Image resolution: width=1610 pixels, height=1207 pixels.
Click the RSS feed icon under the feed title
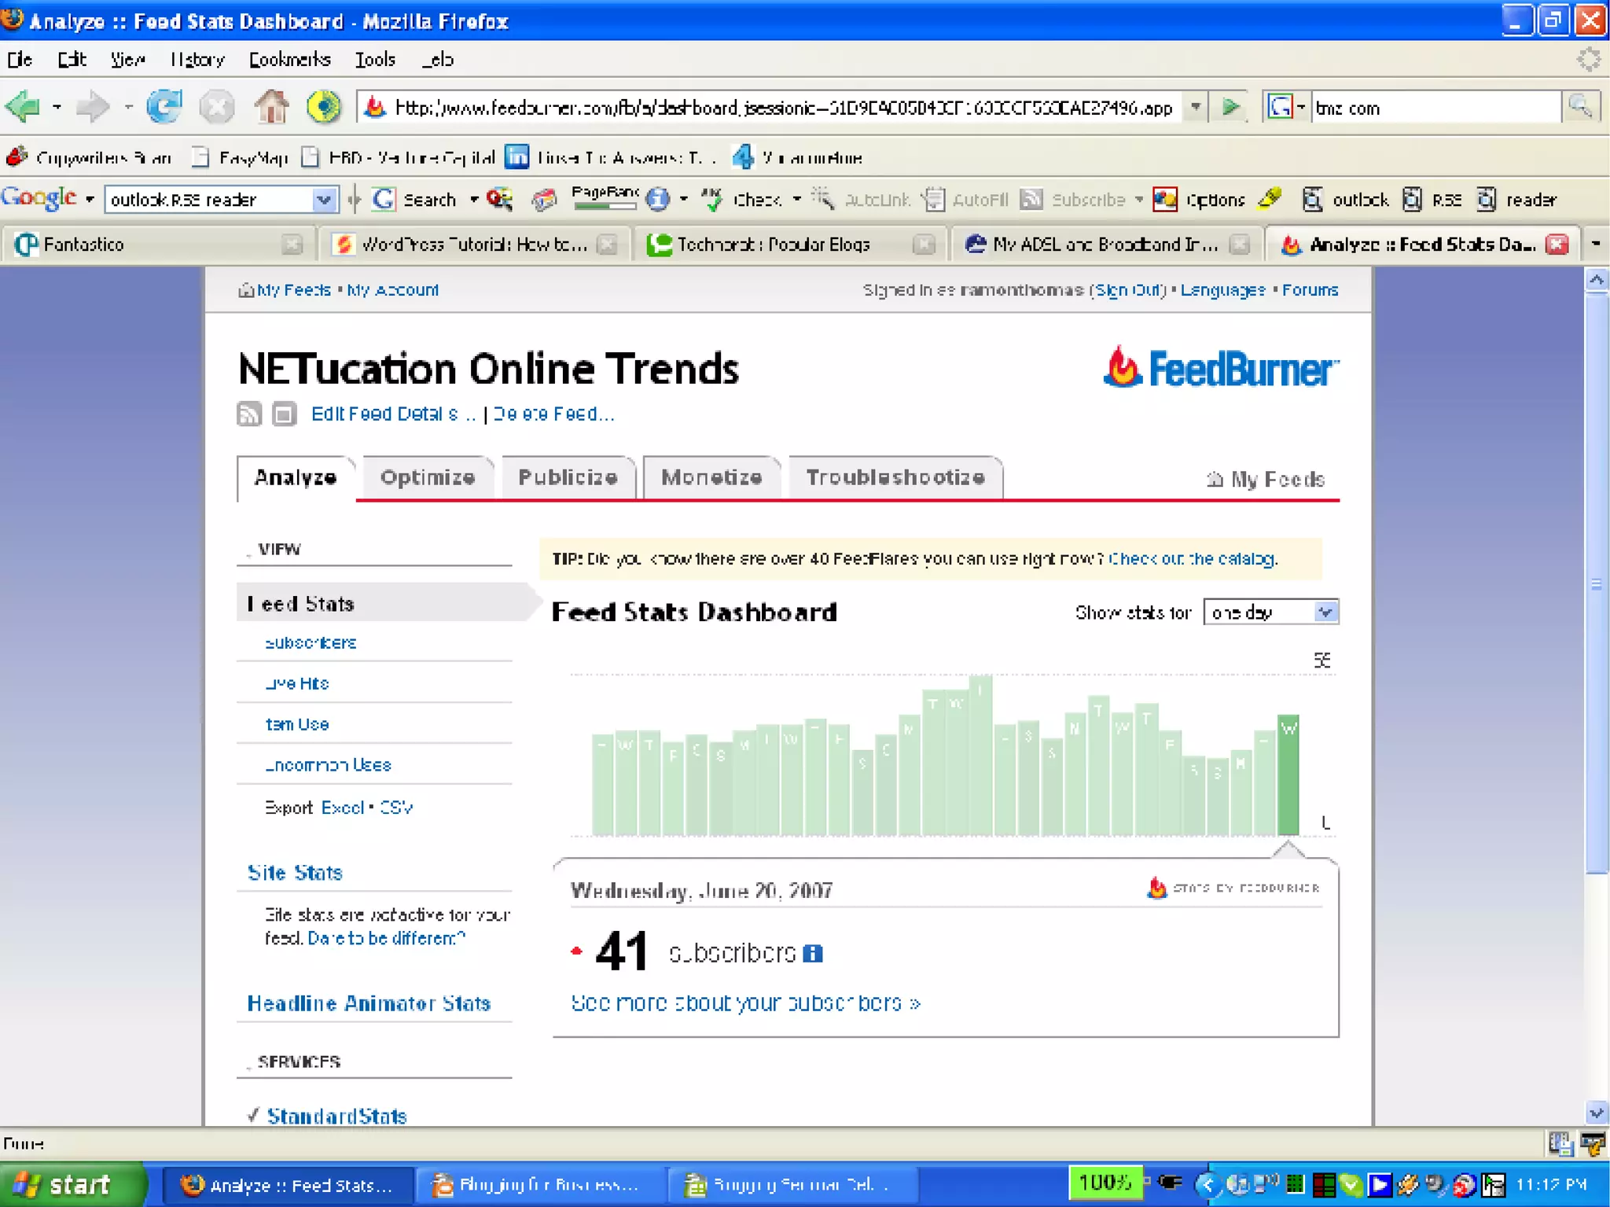point(249,414)
